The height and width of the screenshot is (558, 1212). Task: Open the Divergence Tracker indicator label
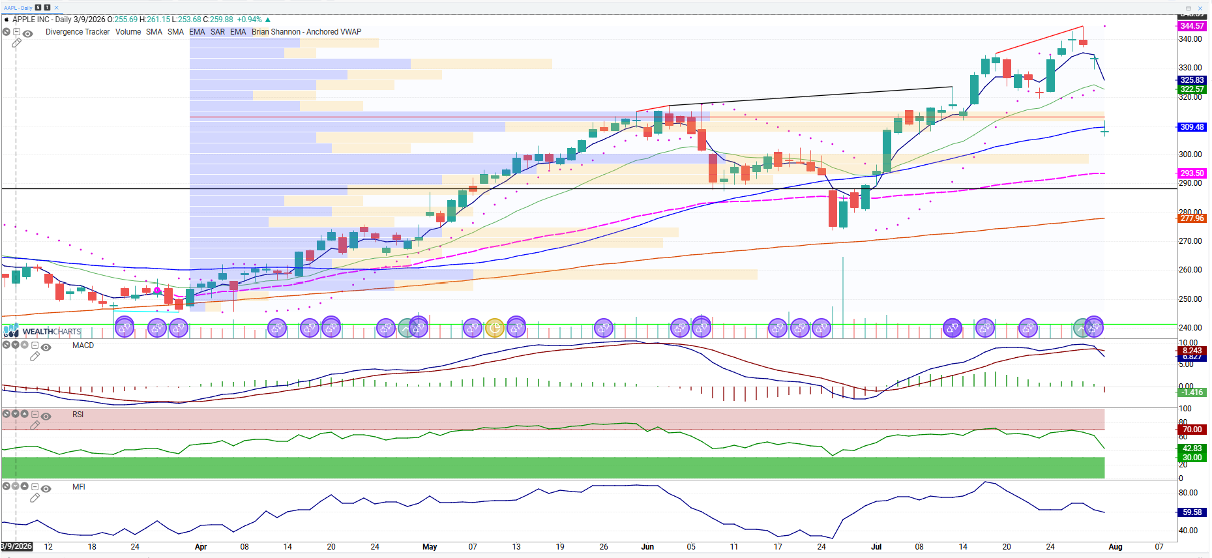point(78,32)
